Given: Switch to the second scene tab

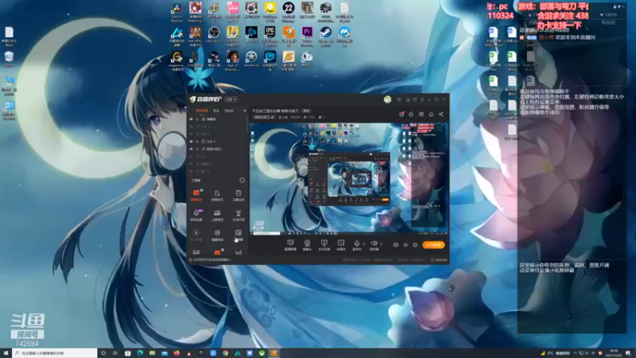Looking at the screenshot, I should (216, 111).
